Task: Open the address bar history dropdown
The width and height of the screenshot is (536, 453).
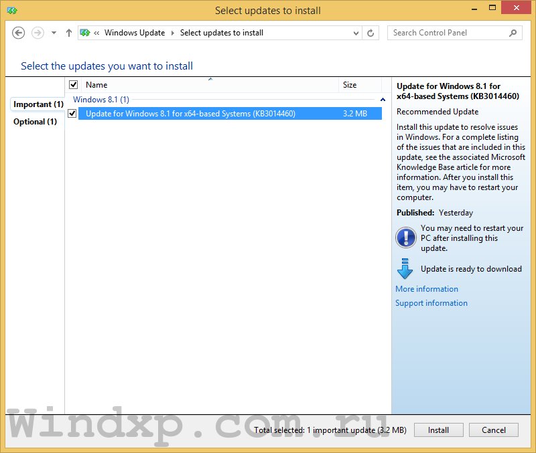Action: point(356,33)
